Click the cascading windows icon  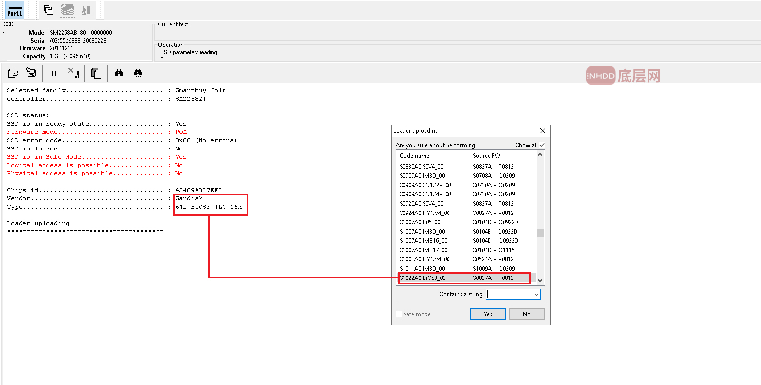(x=48, y=10)
